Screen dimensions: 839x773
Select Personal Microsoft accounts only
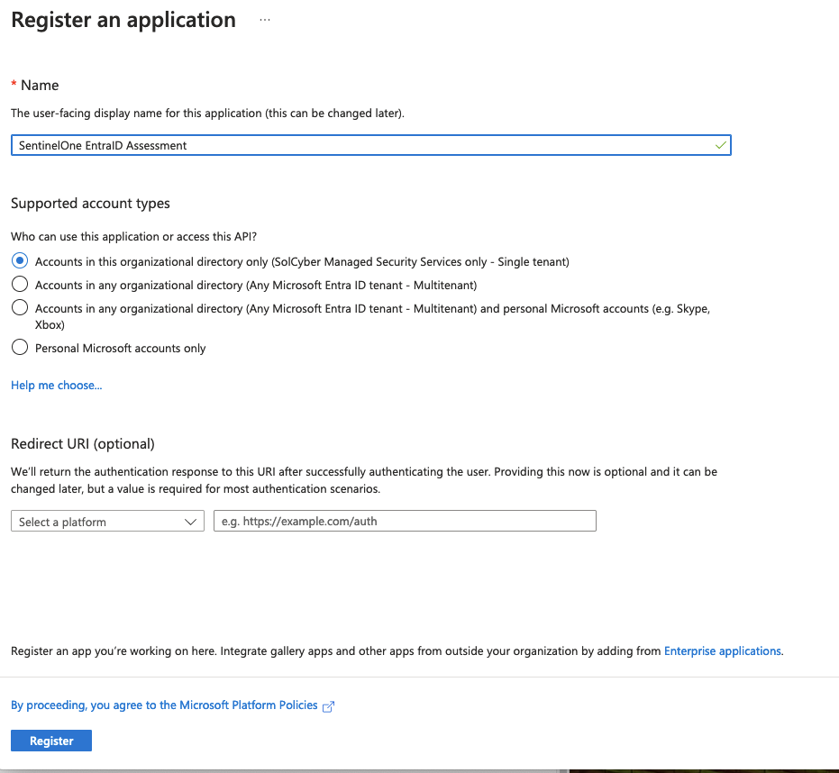pyautogui.click(x=20, y=348)
